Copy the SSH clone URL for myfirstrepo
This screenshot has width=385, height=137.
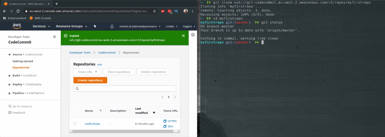pyautogui.click(x=168, y=126)
